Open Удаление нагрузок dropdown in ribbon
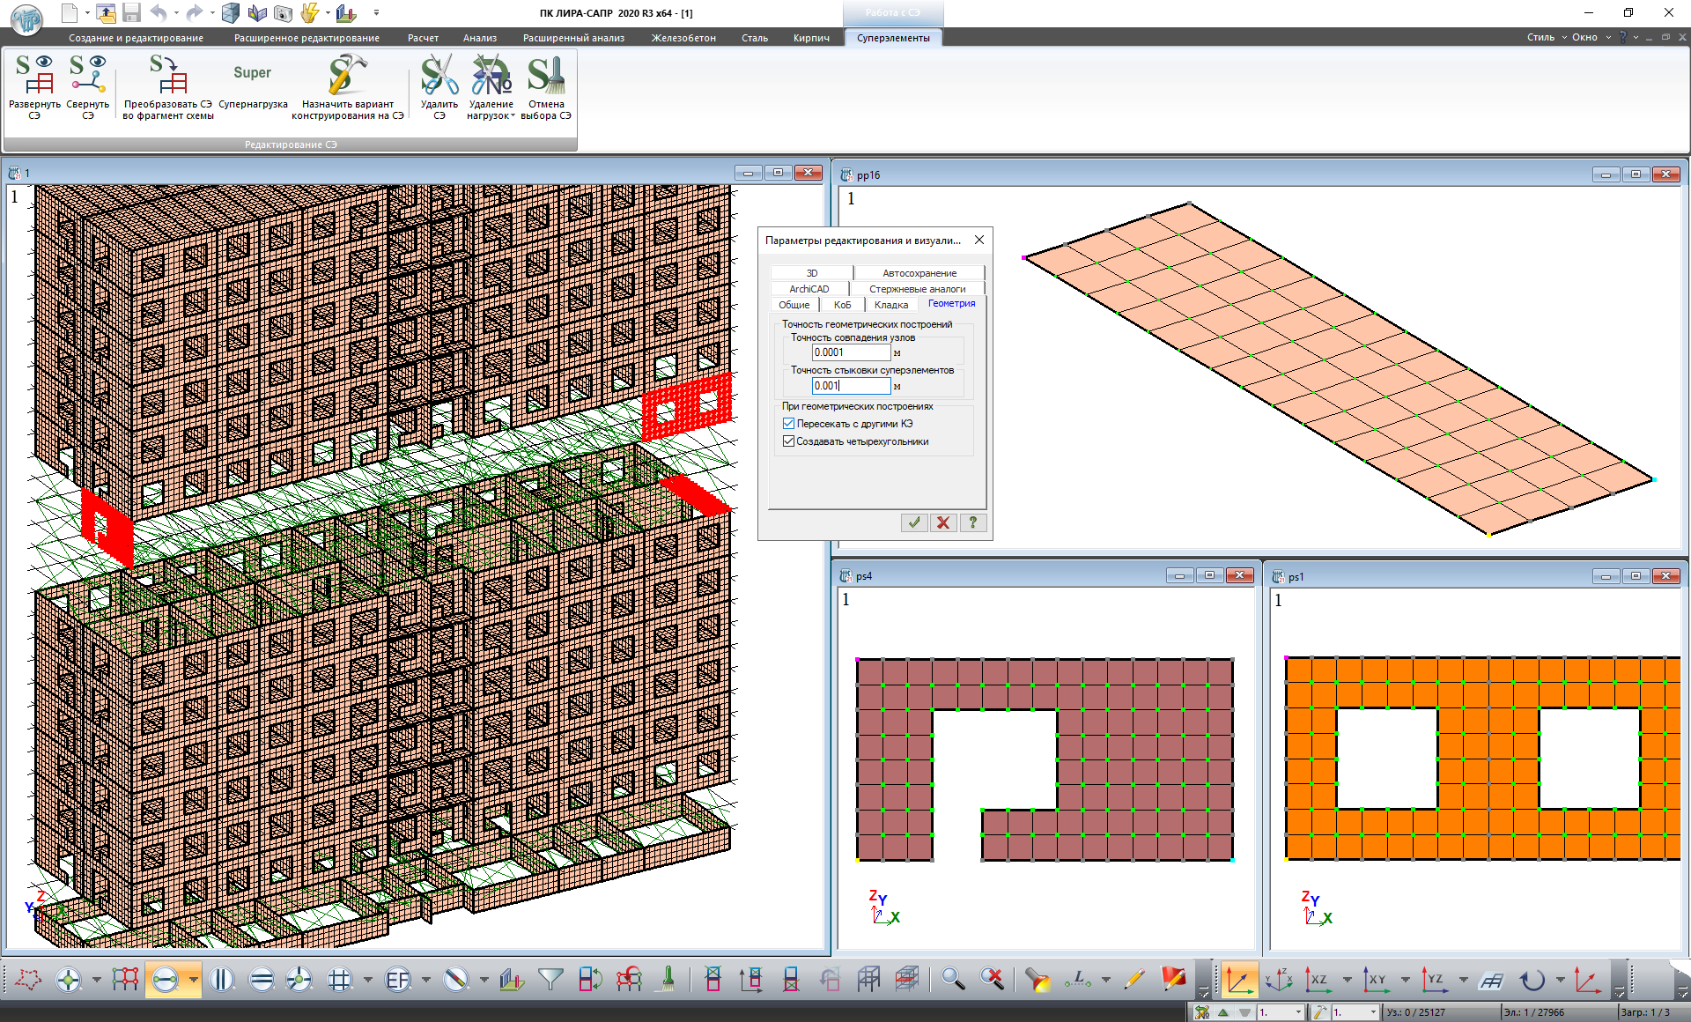This screenshot has width=1691, height=1022. pyautogui.click(x=513, y=115)
